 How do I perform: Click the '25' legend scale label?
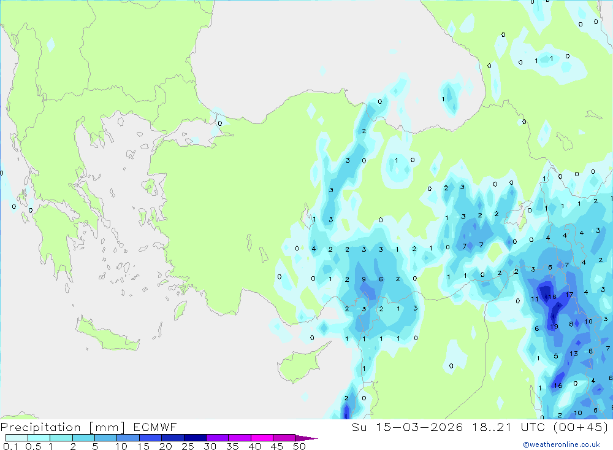click(188, 446)
